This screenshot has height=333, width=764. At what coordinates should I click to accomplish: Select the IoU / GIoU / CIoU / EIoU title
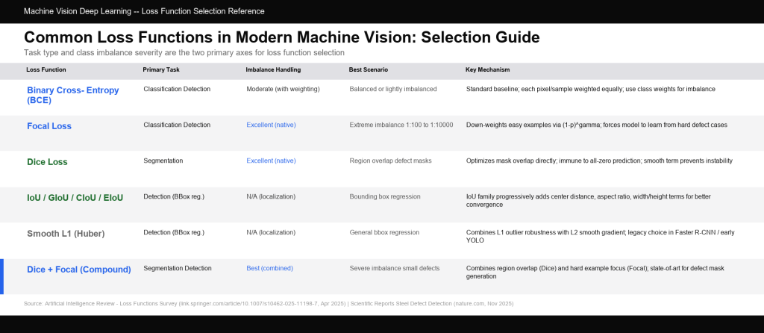75,197
